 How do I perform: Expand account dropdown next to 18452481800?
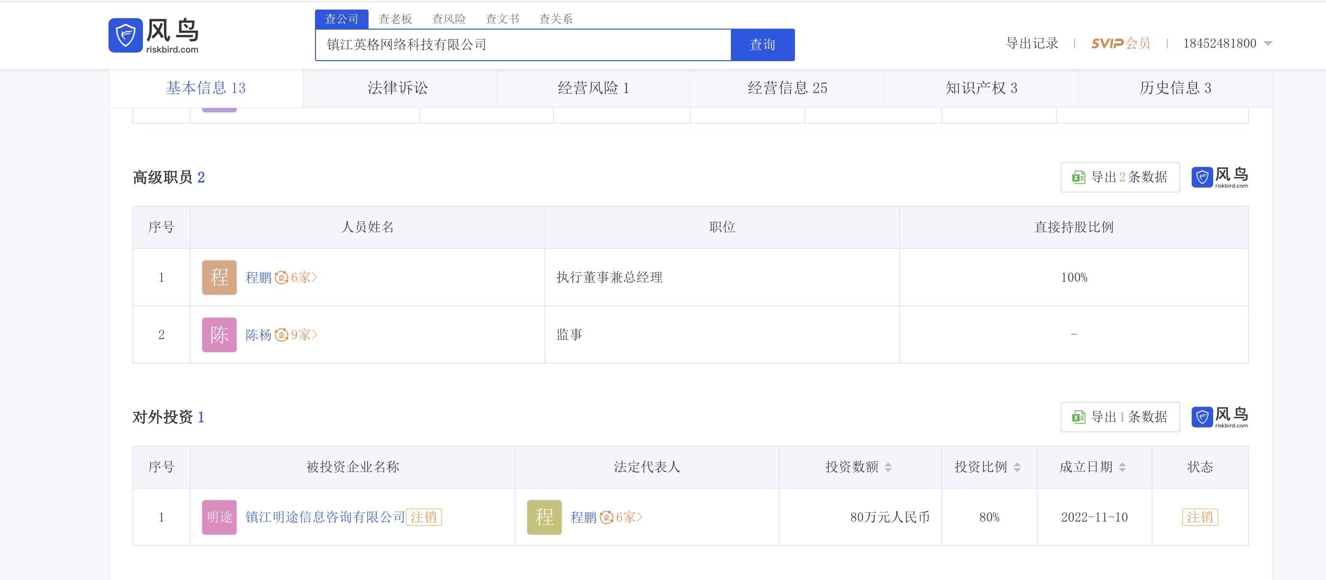pos(1268,44)
